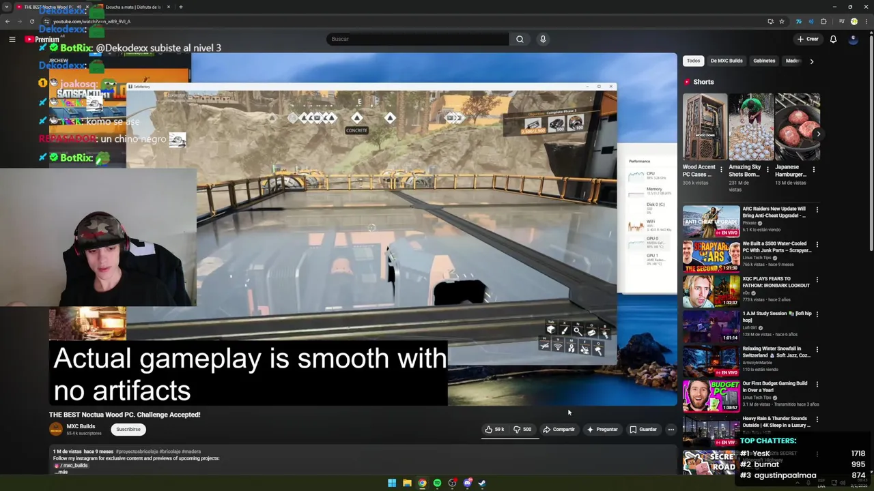Open the notifications bell
Viewport: 874px width, 491px height.
coord(833,39)
